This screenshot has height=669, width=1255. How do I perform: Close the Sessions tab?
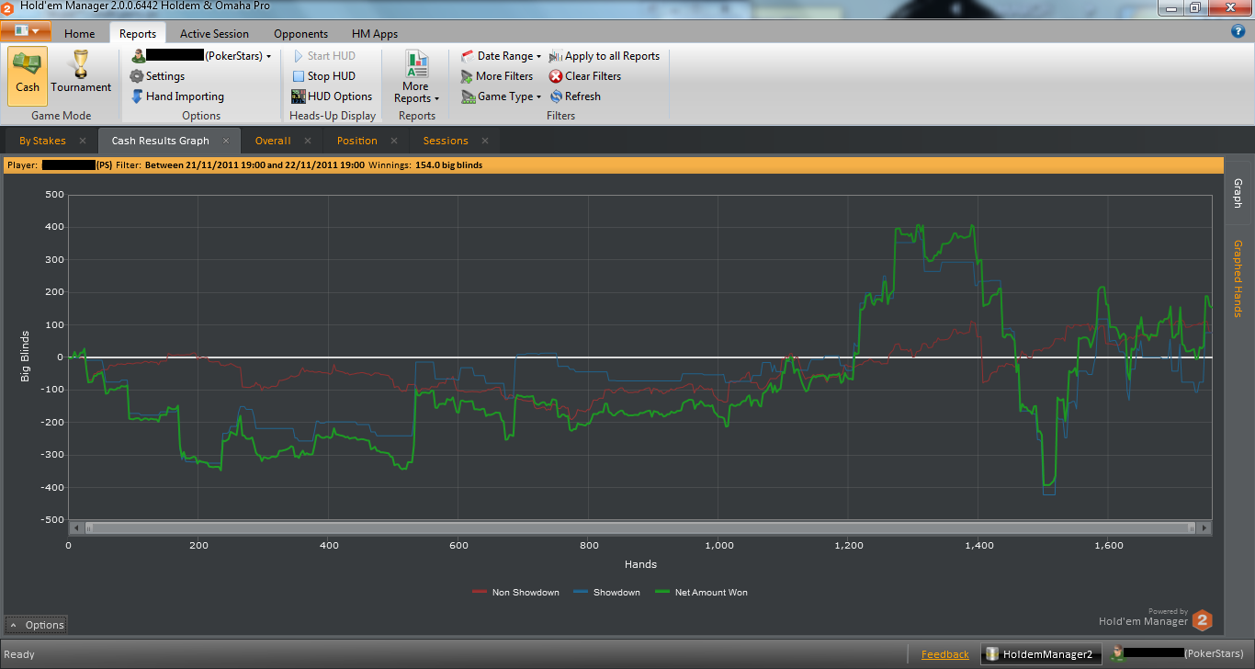pos(485,141)
